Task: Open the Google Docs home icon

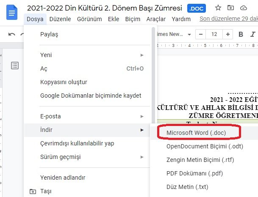Action: pos(12,12)
